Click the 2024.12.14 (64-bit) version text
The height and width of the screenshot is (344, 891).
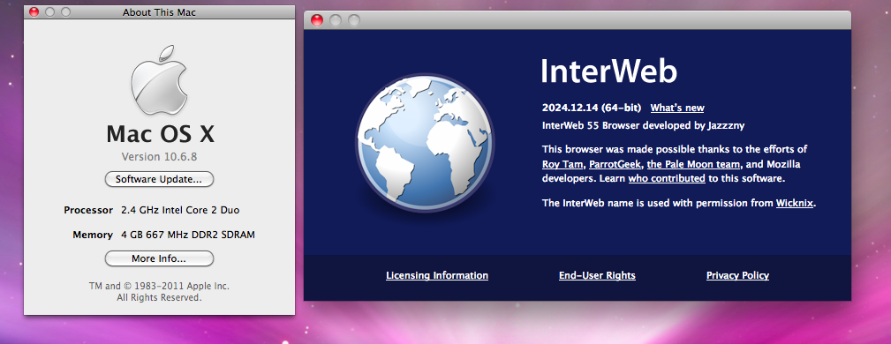(592, 108)
